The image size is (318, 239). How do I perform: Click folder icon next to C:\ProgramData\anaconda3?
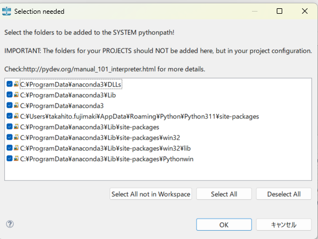[x=16, y=105]
